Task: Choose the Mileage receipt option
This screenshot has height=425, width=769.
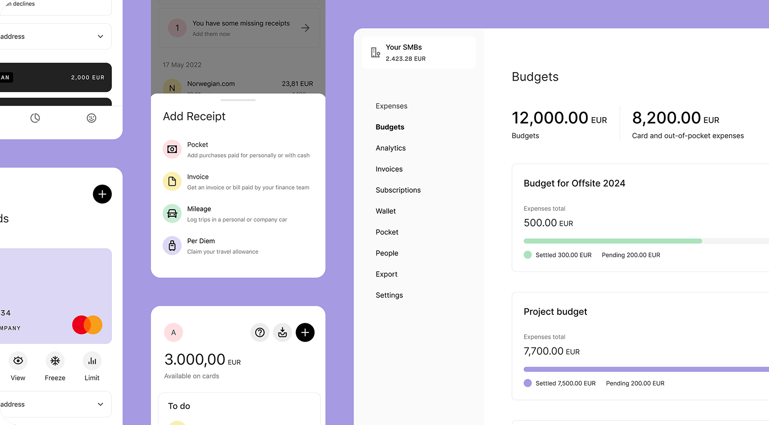Action: click(x=238, y=213)
